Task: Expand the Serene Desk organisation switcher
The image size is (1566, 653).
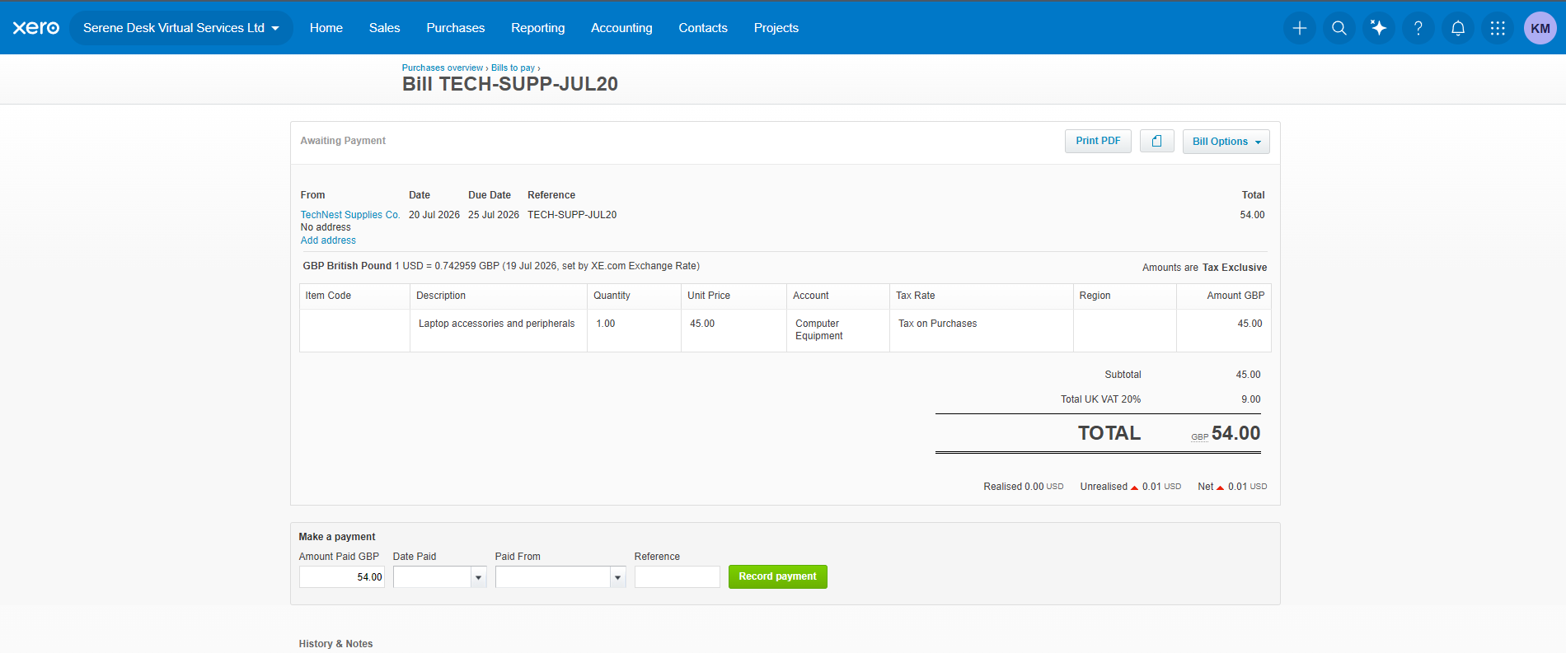Action: pos(181,28)
